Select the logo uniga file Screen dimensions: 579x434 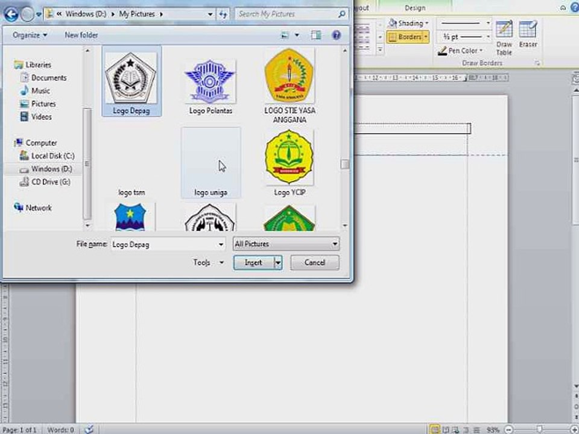pos(210,163)
